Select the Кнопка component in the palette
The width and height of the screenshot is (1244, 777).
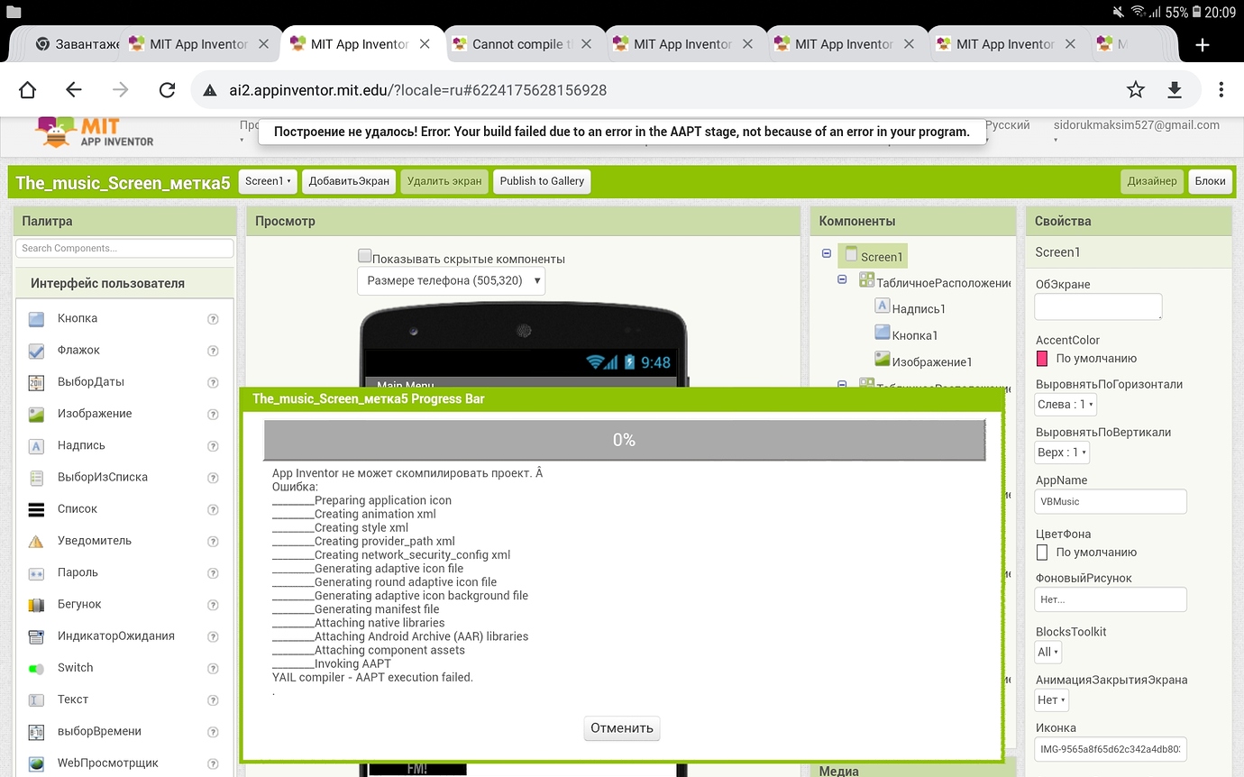click(x=77, y=318)
